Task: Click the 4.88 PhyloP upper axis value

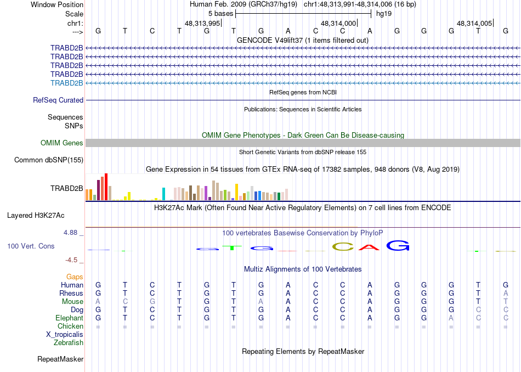Action: pos(70,233)
